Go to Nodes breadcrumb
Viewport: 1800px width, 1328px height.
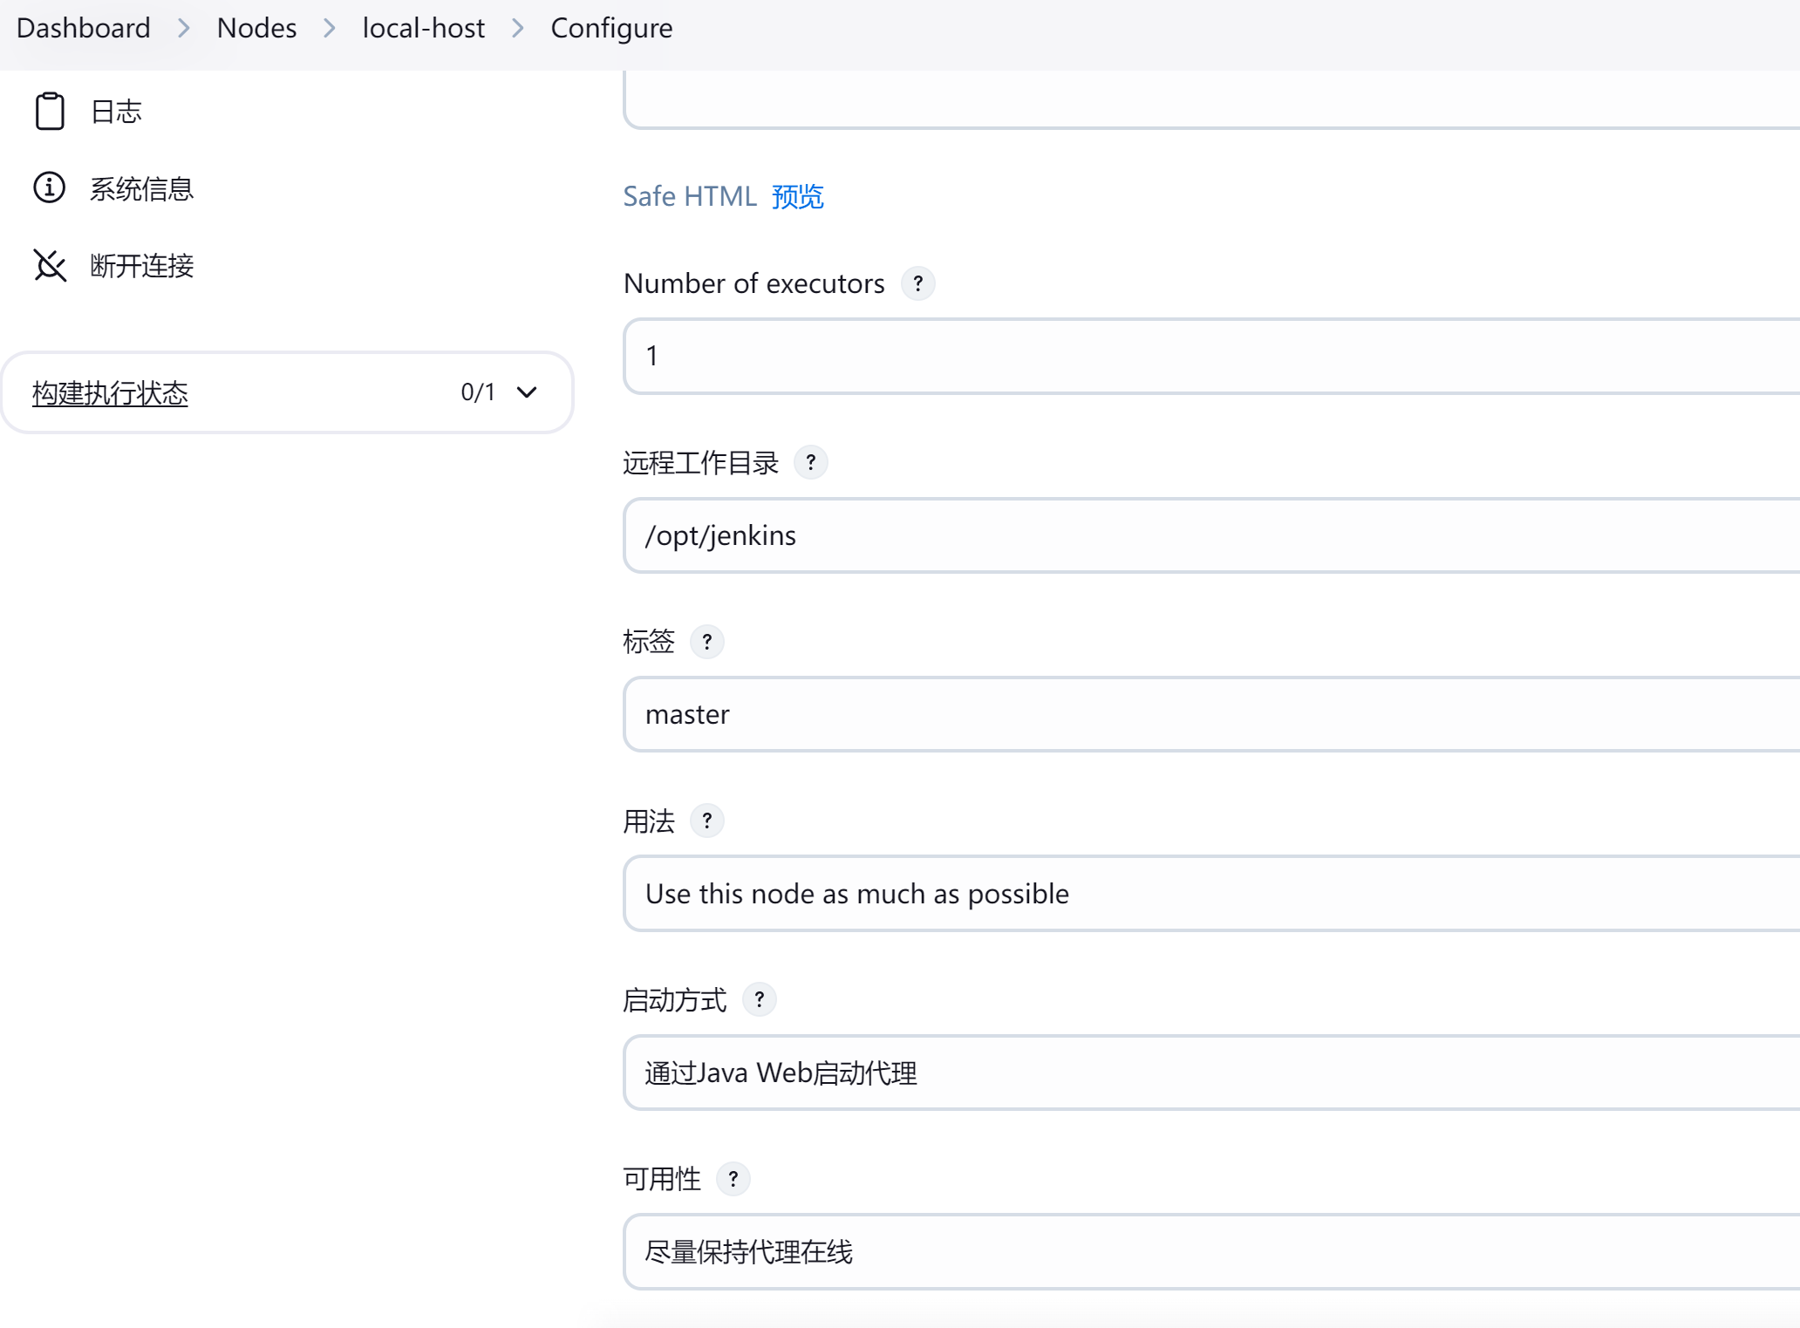(256, 28)
